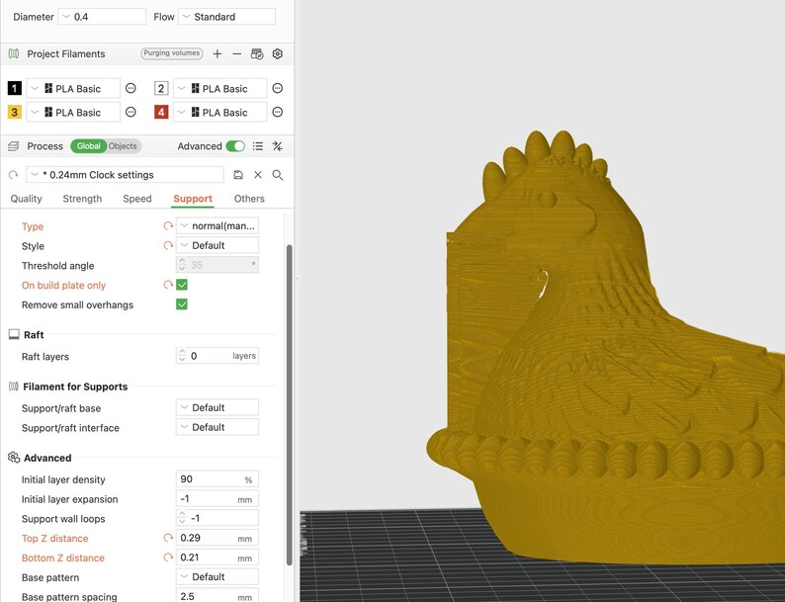Click Top Z distance input field
Viewport: 785px width, 602px height.
pyautogui.click(x=218, y=538)
